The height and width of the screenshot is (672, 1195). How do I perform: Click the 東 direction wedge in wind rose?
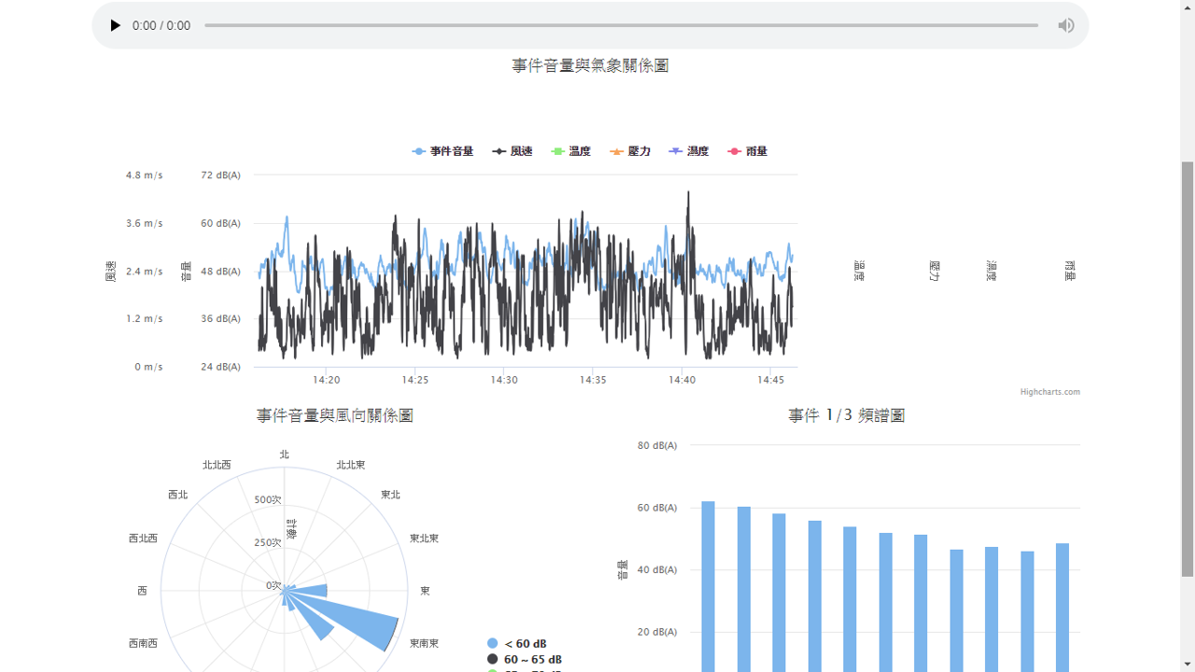click(x=313, y=591)
